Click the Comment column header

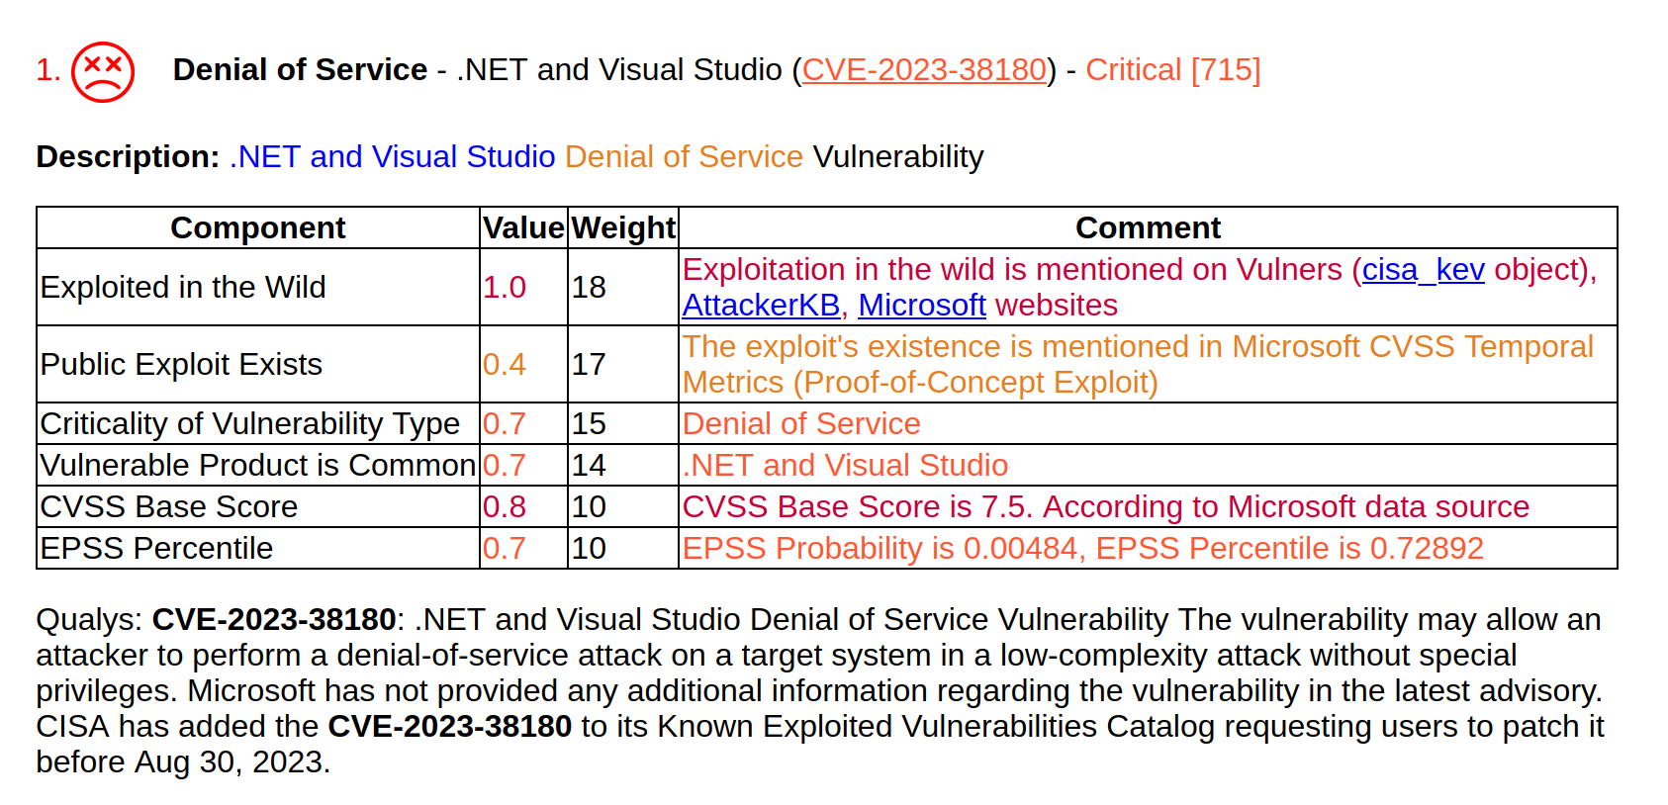(1147, 228)
